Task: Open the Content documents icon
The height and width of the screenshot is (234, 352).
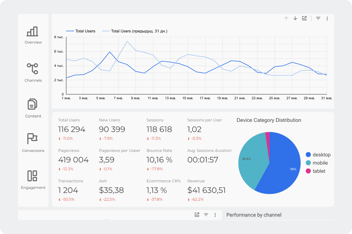Action: [32, 104]
